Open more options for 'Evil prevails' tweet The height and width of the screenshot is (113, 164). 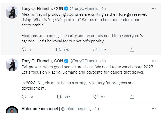pos(154,61)
